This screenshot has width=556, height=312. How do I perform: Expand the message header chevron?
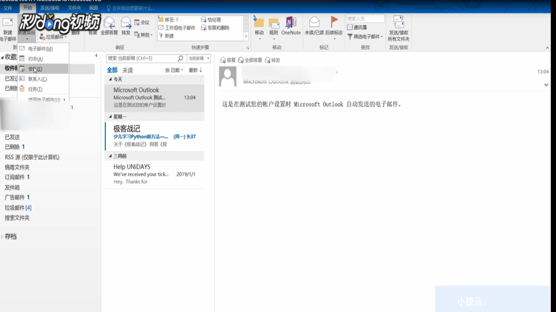[546, 85]
